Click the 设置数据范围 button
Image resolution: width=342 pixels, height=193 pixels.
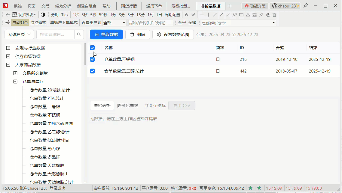pyautogui.click(x=173, y=34)
